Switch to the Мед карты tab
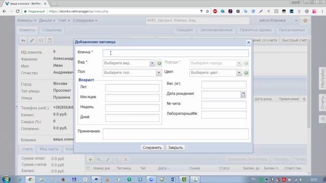Viewport: 326px width, 183px height. (x=49, y=149)
